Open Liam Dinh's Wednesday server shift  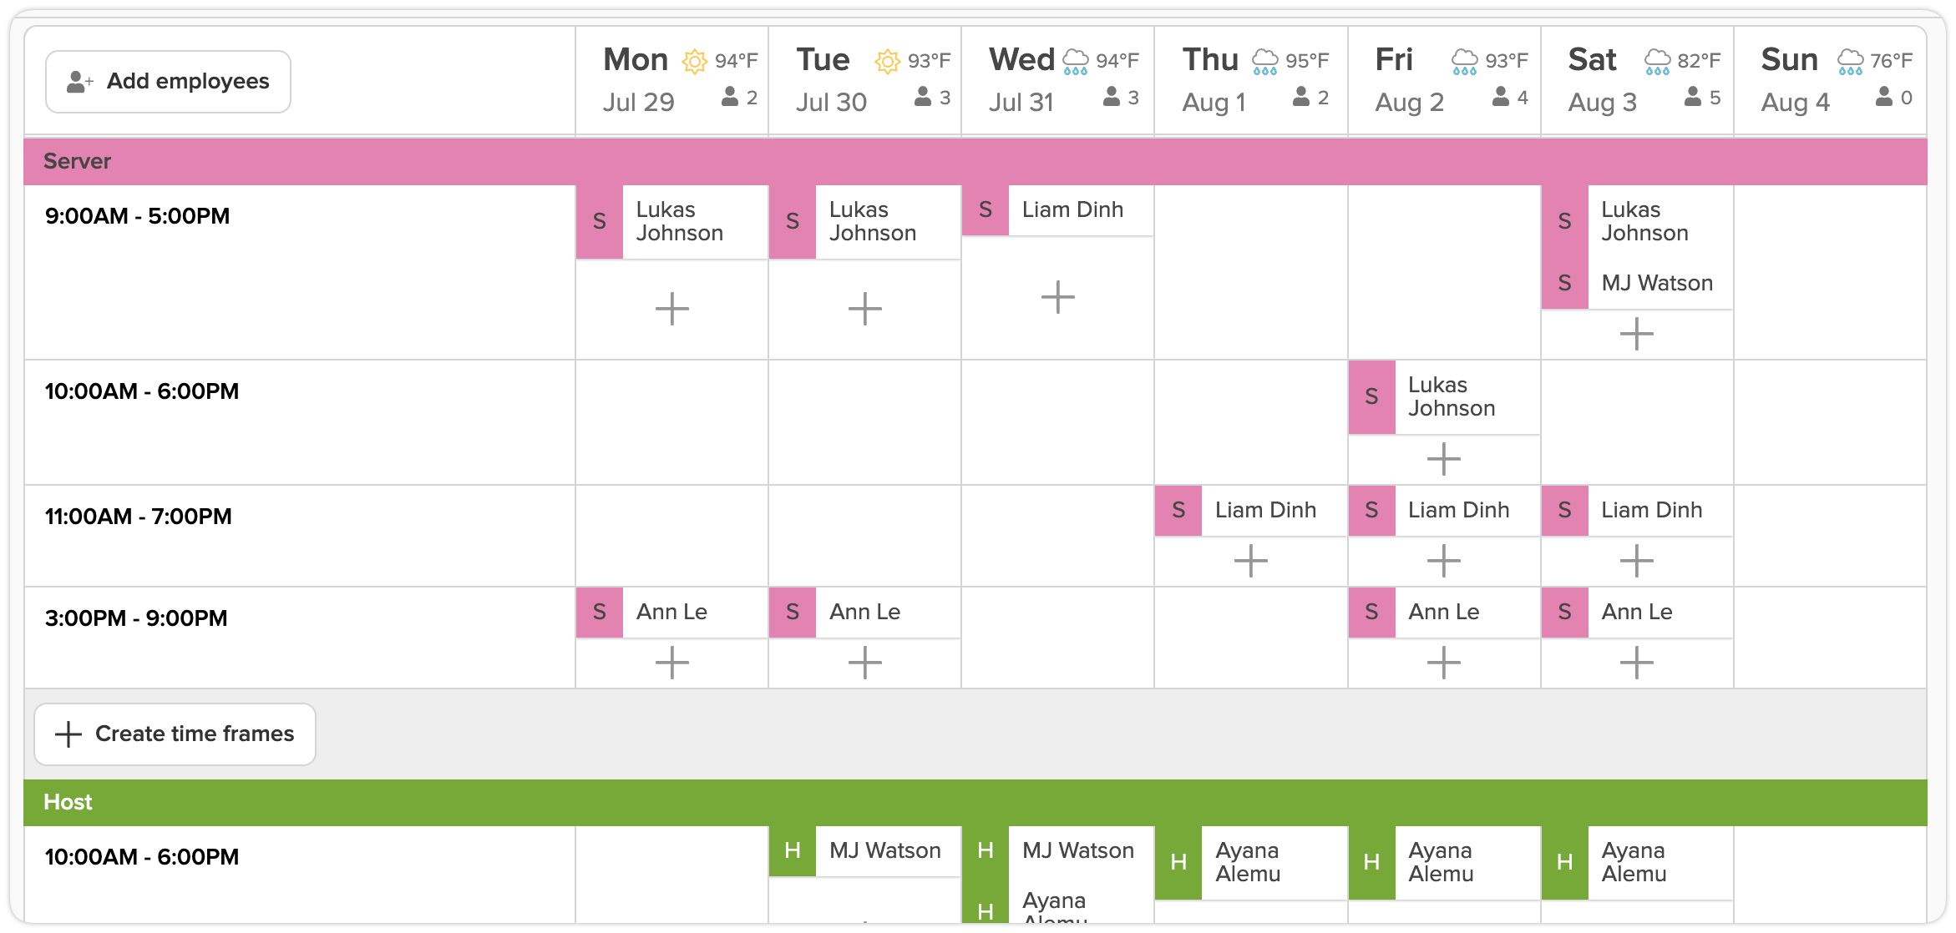1072,210
